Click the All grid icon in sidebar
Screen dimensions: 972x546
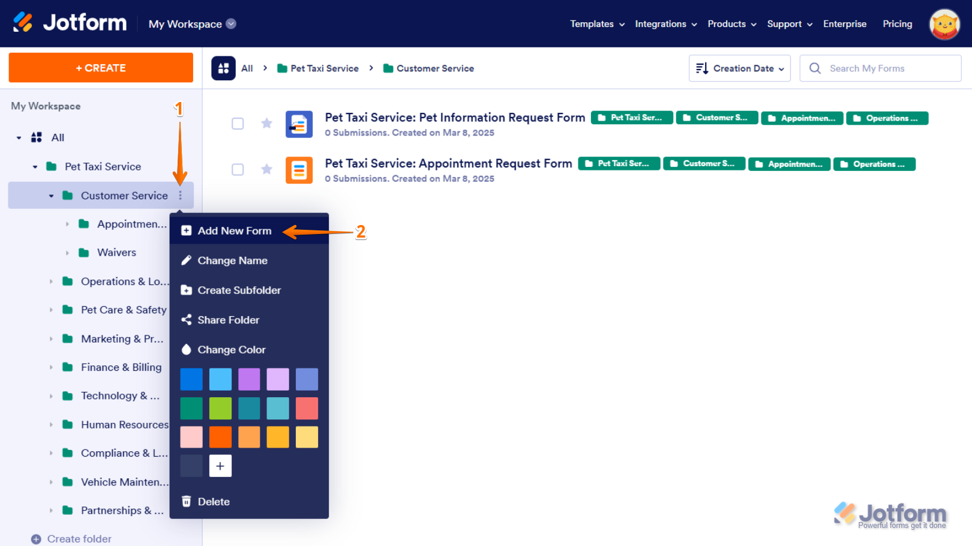(37, 137)
